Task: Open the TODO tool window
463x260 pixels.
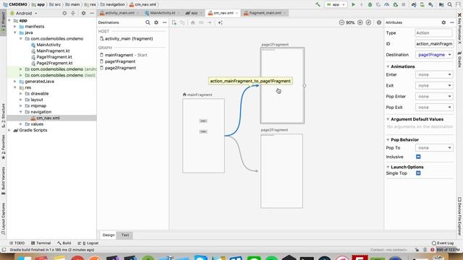Action: 17,243
